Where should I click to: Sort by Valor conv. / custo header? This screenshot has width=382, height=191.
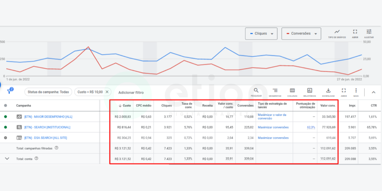[x=225, y=105]
